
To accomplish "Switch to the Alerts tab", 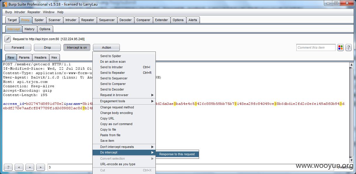I will tap(193, 20).
